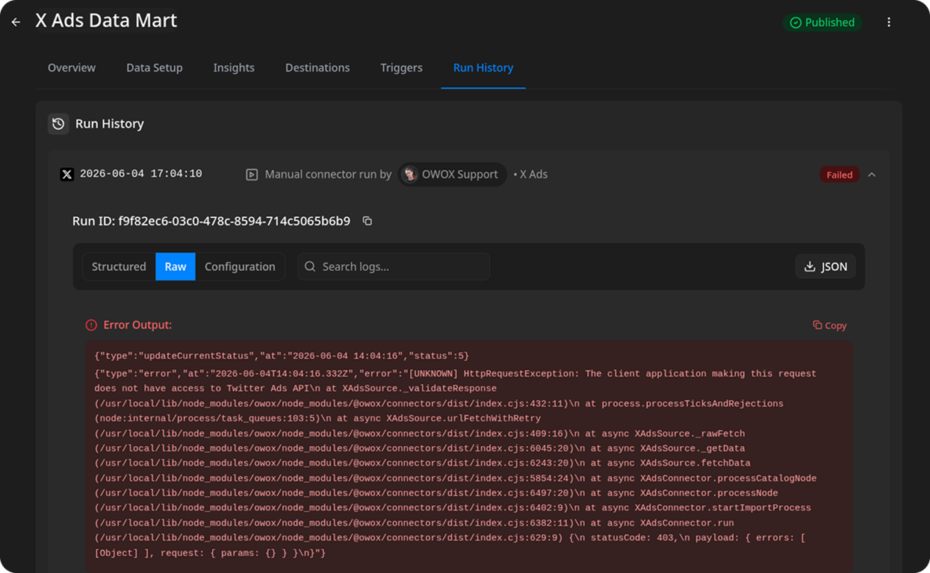Click 'Manual connector run by' text

[x=328, y=175]
